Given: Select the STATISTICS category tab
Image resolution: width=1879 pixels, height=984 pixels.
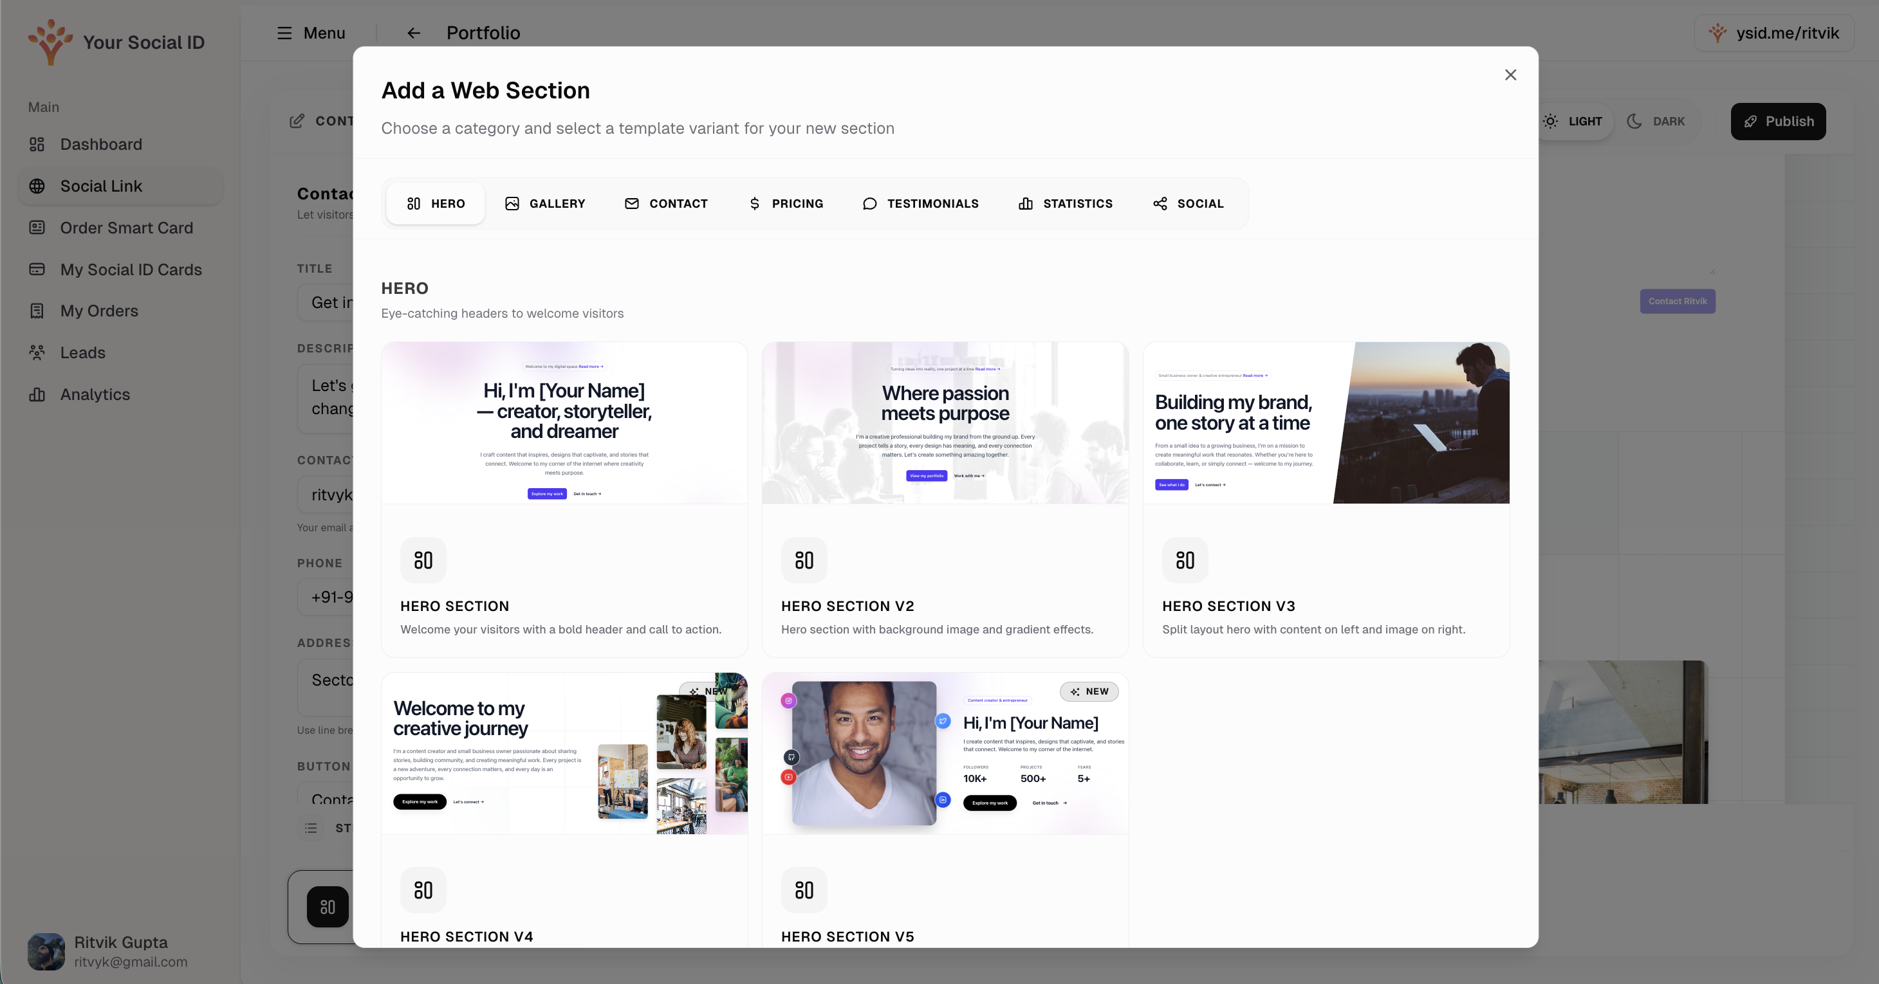Looking at the screenshot, I should 1064,203.
